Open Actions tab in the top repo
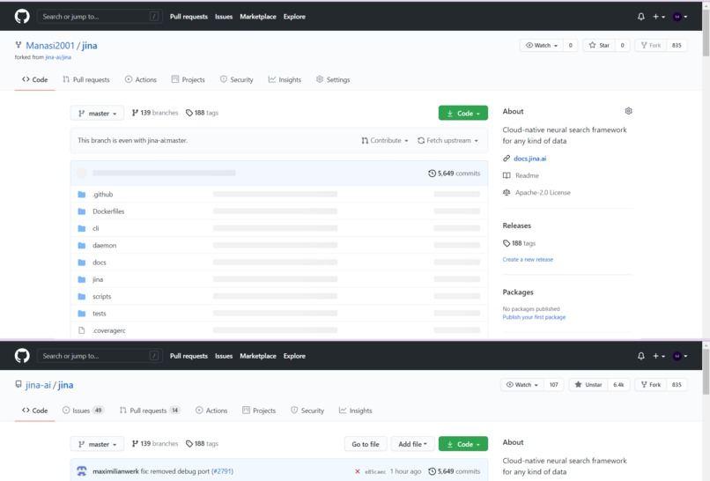The width and height of the screenshot is (710, 481). point(141,79)
